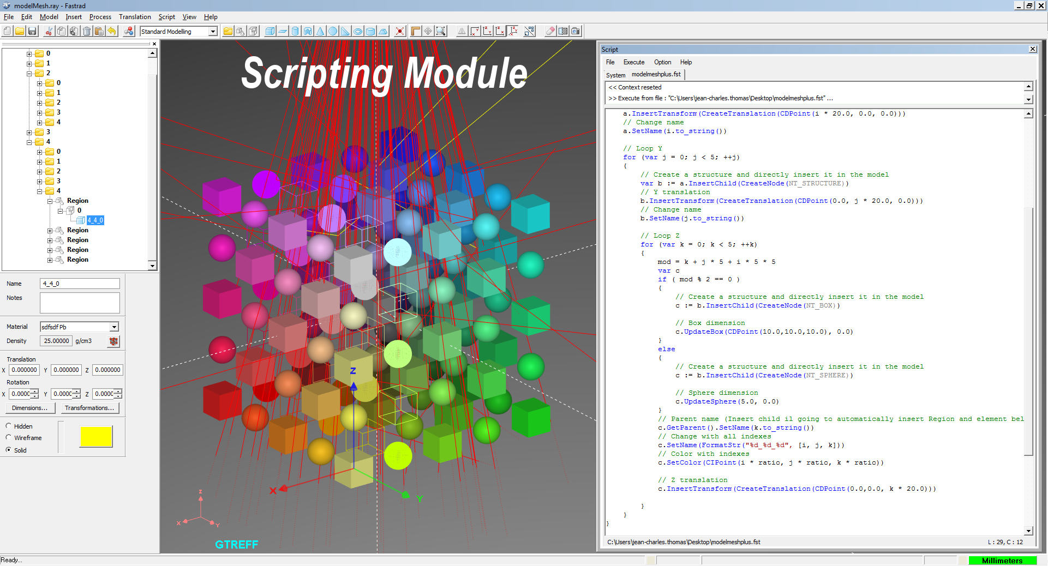Open the Material dropdown list

click(114, 327)
